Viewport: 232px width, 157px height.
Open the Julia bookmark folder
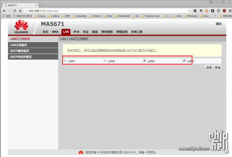177,16
